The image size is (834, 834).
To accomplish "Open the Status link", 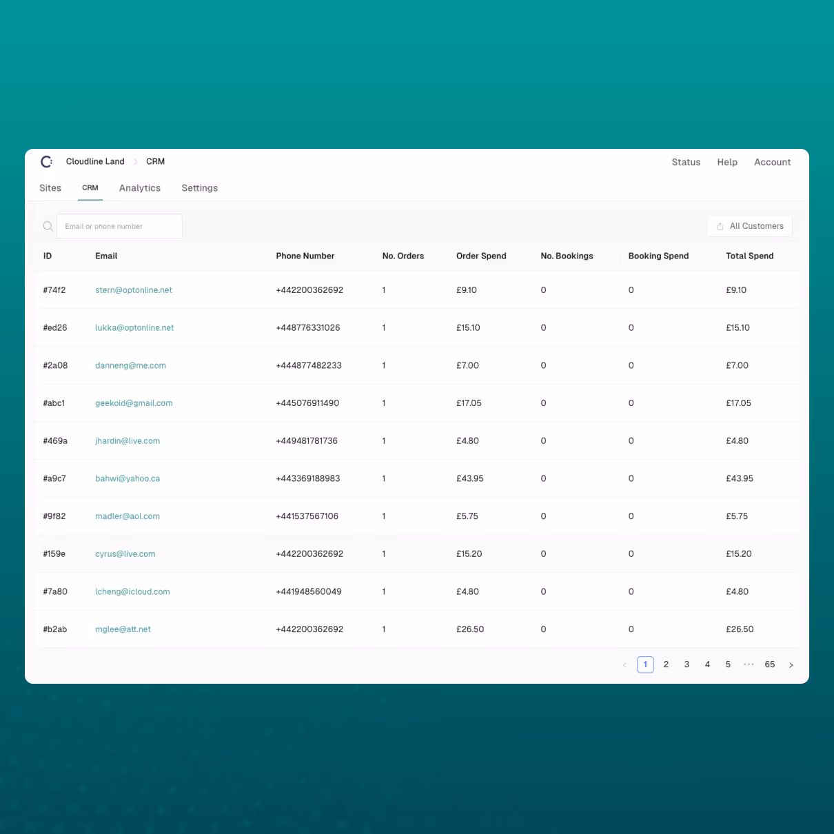I will pyautogui.click(x=686, y=162).
